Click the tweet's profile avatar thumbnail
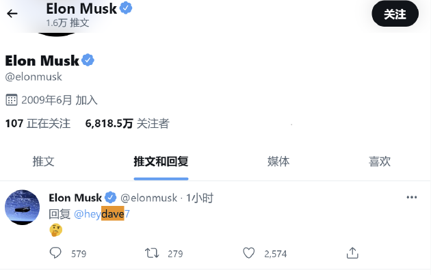 point(22,207)
